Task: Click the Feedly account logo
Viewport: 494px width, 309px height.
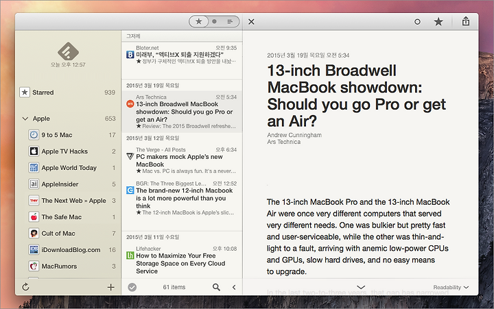Action: coord(68,51)
